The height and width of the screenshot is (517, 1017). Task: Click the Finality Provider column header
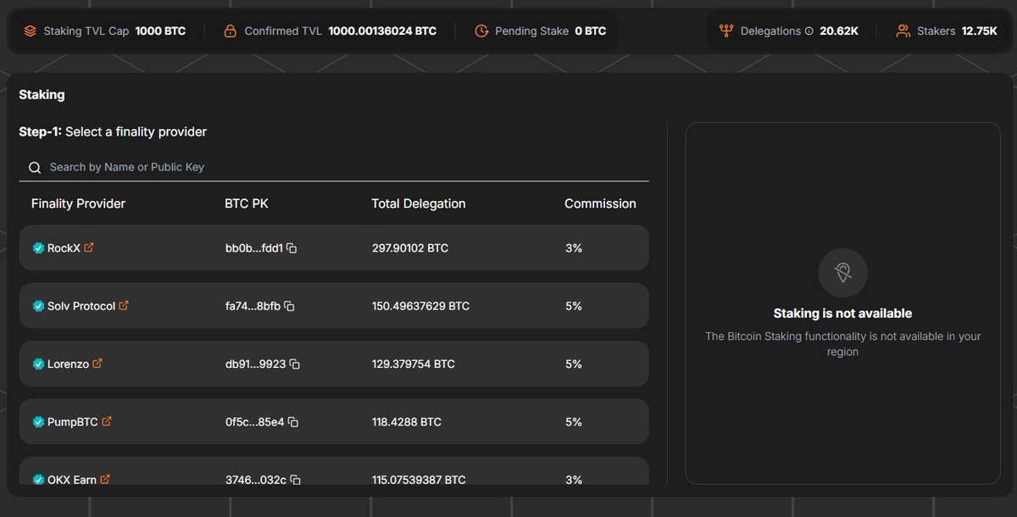point(78,203)
